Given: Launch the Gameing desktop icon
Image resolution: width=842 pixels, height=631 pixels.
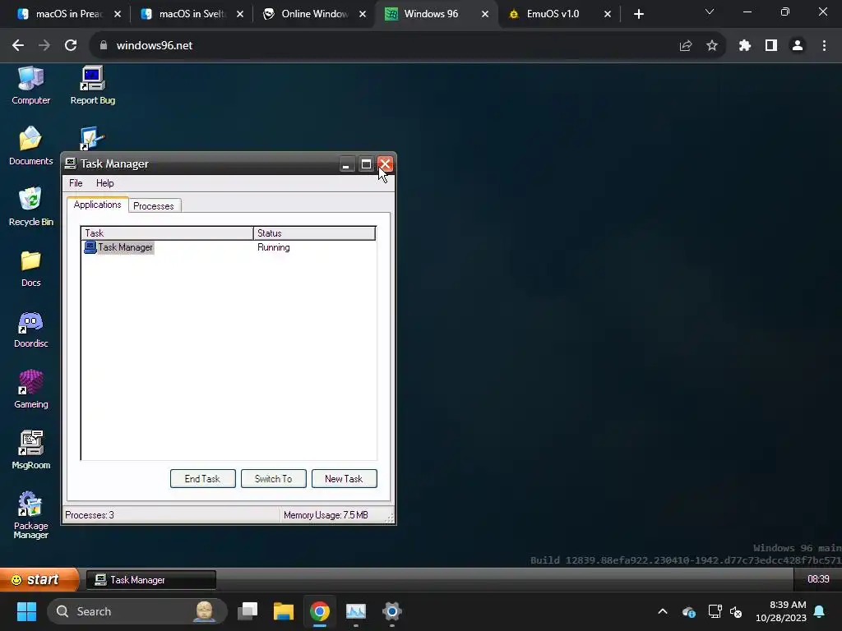Looking at the screenshot, I should click(30, 390).
